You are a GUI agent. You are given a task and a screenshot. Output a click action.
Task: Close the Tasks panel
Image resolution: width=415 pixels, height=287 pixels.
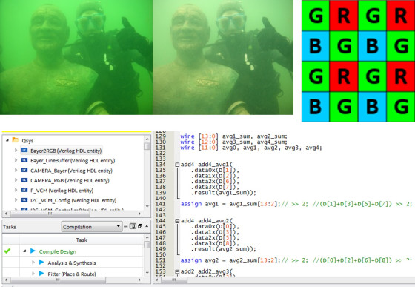coord(147,226)
